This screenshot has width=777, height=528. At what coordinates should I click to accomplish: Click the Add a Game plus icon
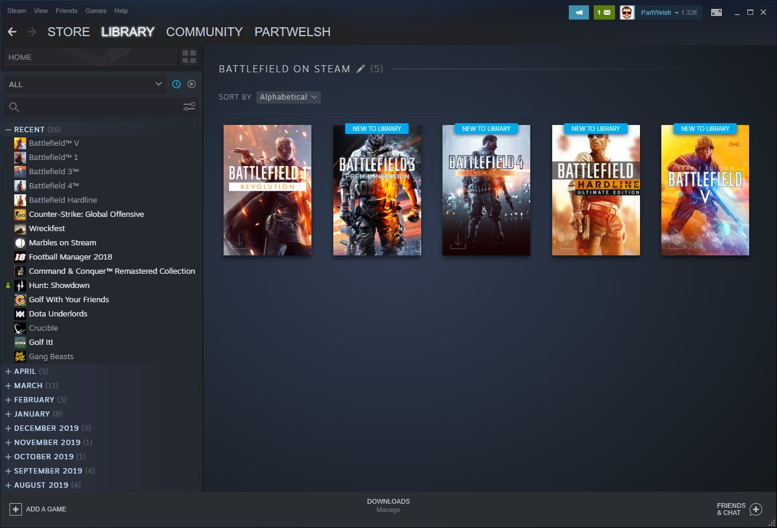(x=15, y=509)
